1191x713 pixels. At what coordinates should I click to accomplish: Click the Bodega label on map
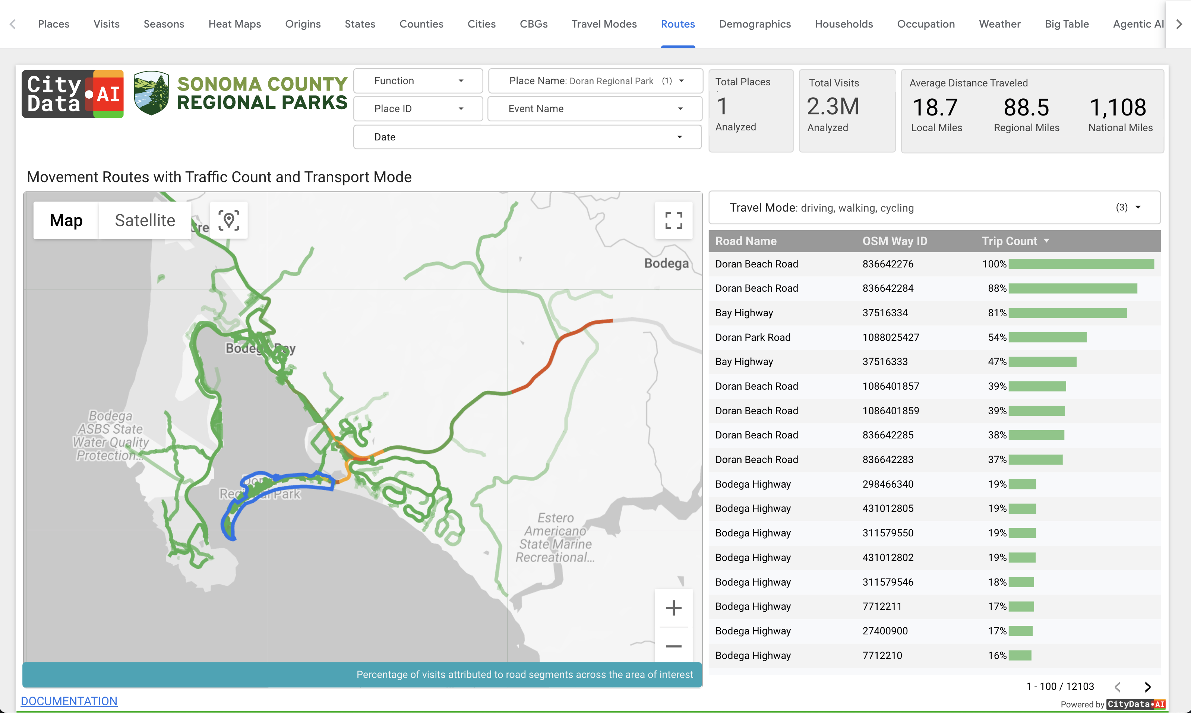pyautogui.click(x=666, y=263)
